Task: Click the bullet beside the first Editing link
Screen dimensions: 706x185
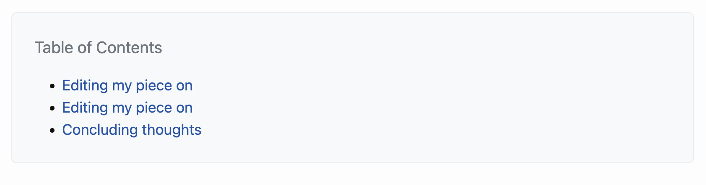Action: point(52,86)
